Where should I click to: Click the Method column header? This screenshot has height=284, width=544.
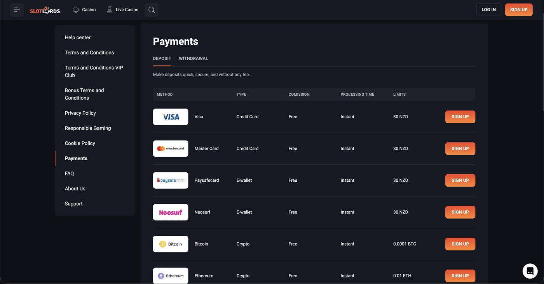pyautogui.click(x=165, y=95)
